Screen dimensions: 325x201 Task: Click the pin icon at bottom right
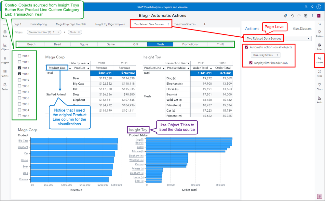319,196
